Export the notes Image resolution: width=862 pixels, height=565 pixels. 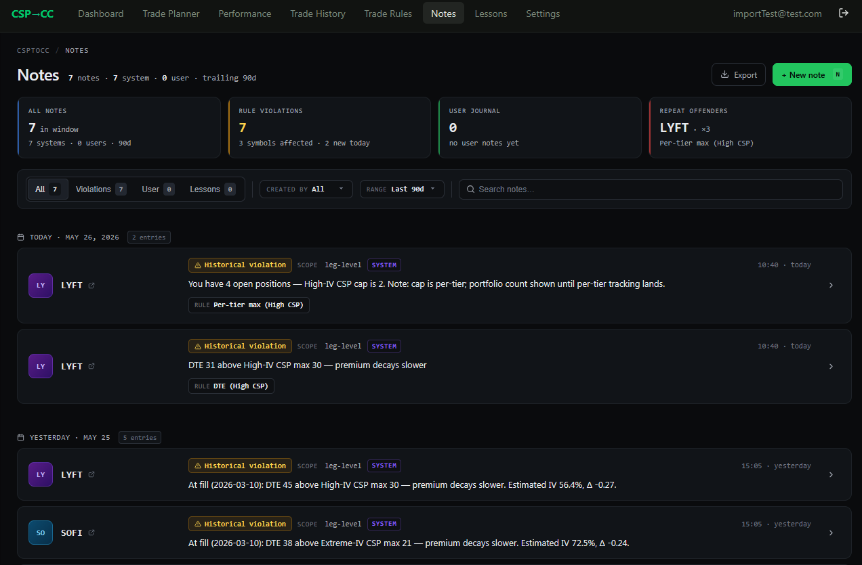(739, 74)
